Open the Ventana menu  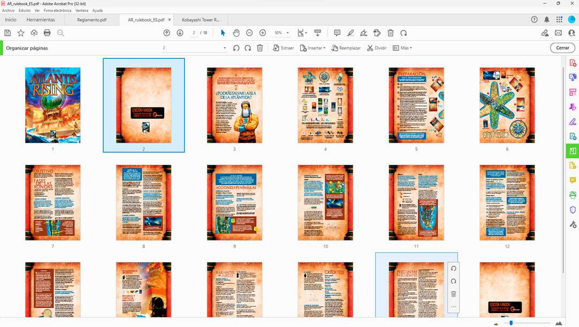82,10
